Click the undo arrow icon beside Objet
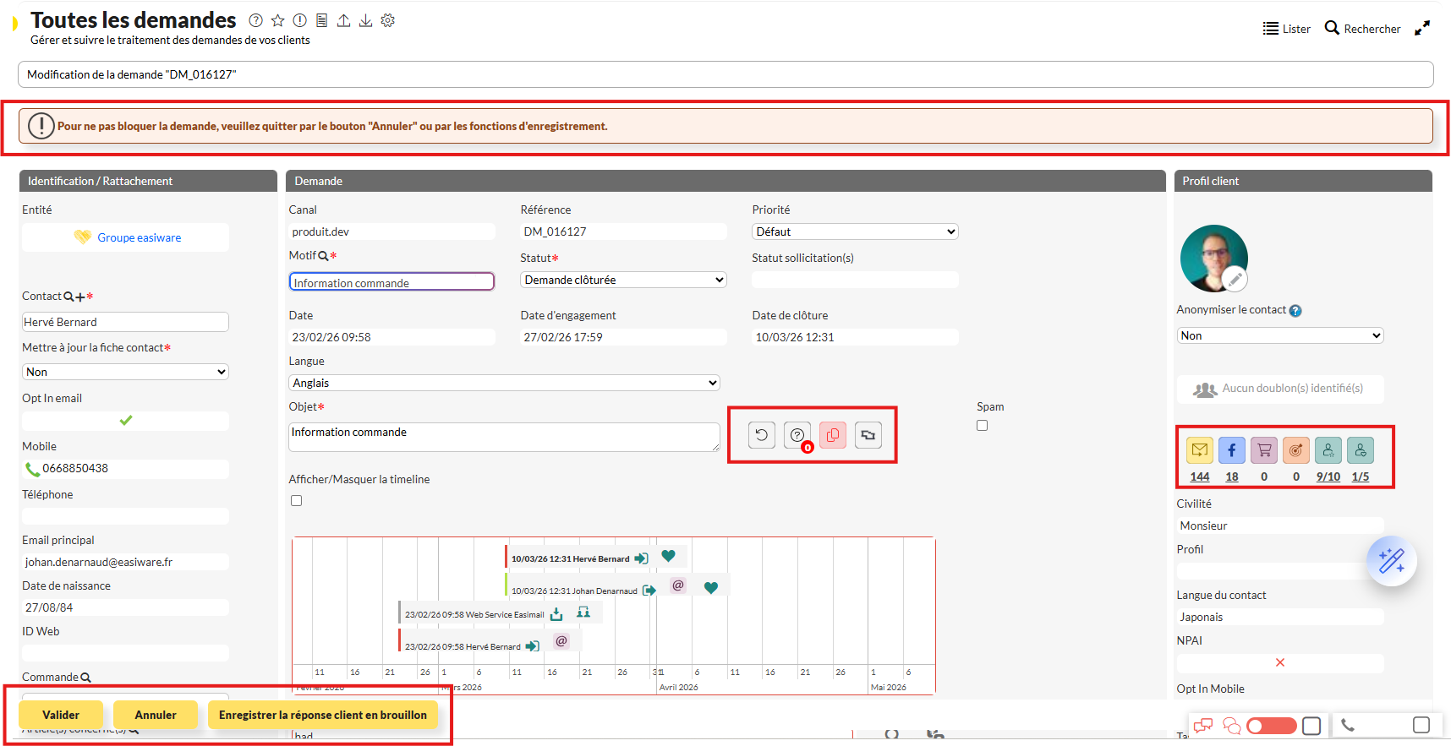Image resolution: width=1451 pixels, height=746 pixels. (761, 435)
